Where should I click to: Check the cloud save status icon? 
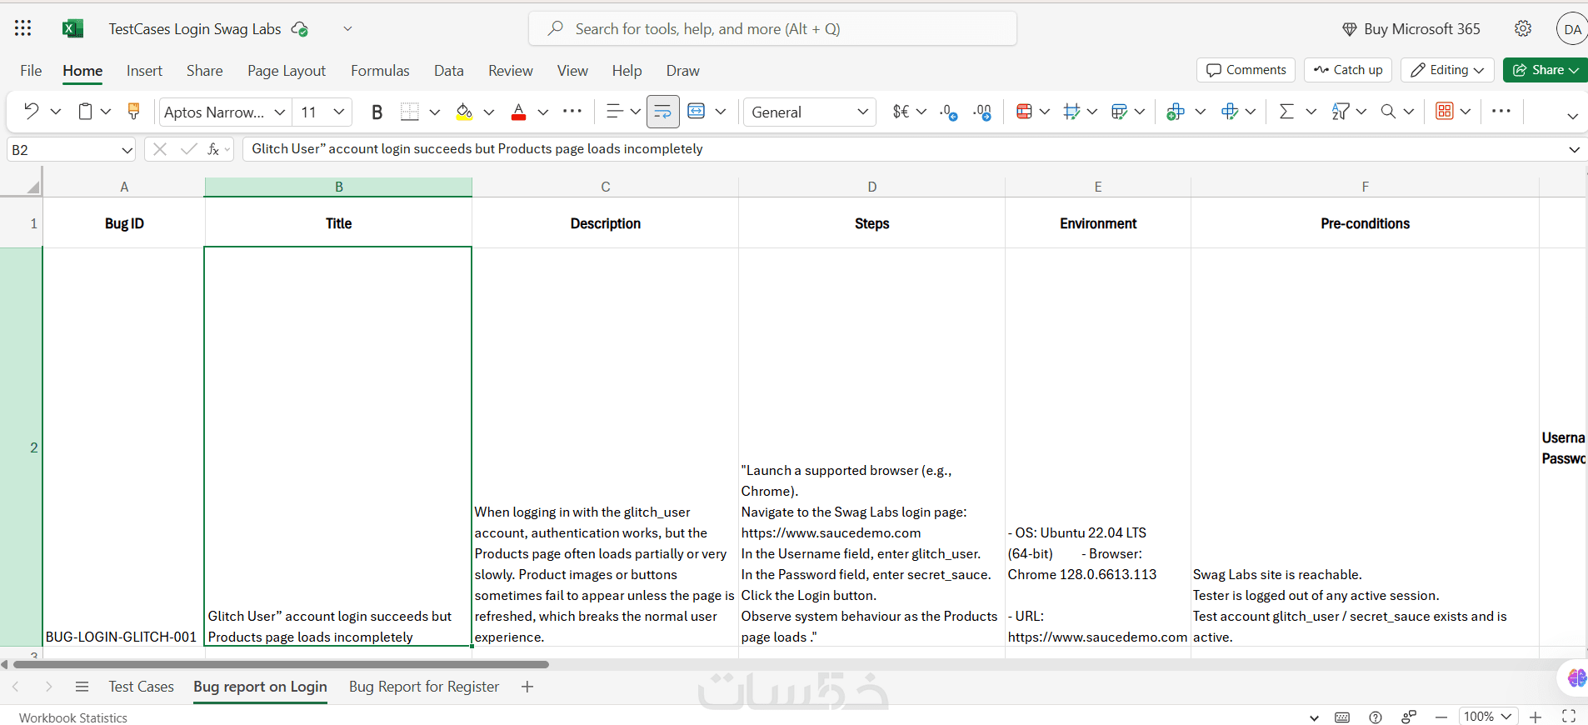(x=300, y=29)
